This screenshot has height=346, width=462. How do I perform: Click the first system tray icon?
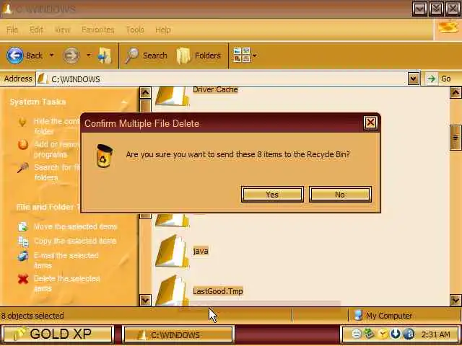pos(357,334)
